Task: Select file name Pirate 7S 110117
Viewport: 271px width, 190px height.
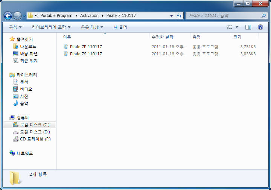Action: (x=86, y=54)
